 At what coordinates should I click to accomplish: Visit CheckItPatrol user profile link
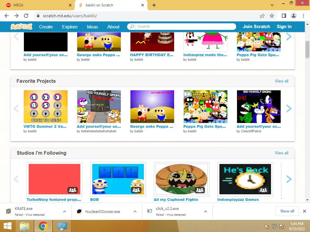[x=251, y=131]
